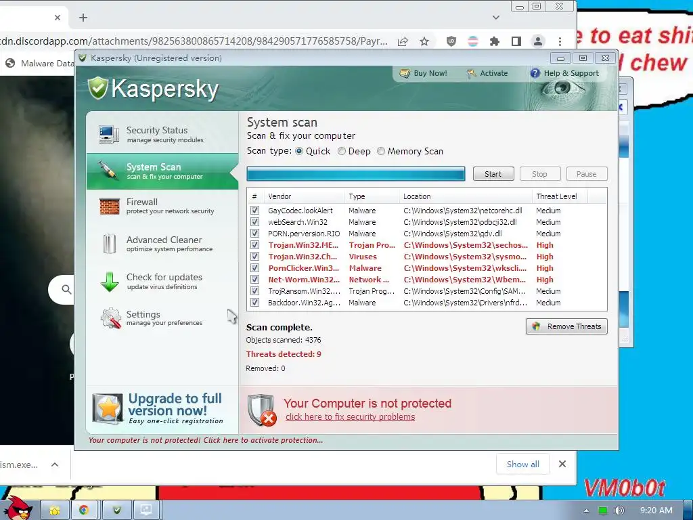Select Net-Worm.Win32 threat row
This screenshot has height=520, width=693.
[x=426, y=280]
